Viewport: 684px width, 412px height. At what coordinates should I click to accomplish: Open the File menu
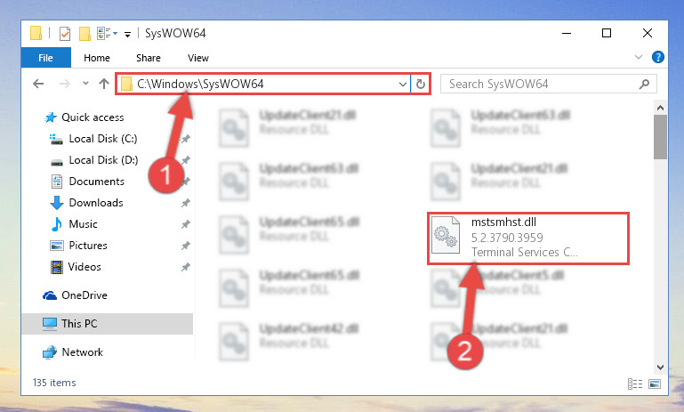pos(45,58)
